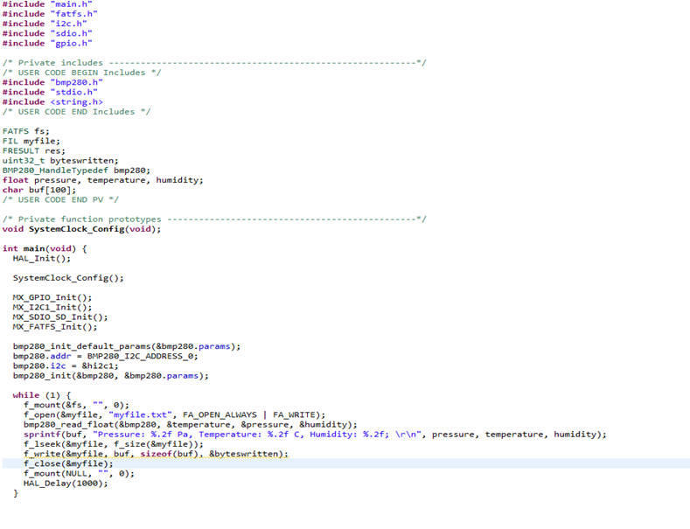Click the MX_I2C1_Init(); line

pos(52,307)
